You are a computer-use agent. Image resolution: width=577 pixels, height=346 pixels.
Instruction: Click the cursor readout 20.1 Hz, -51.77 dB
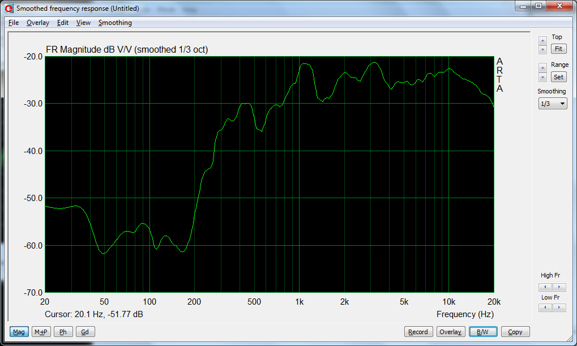[x=94, y=314]
